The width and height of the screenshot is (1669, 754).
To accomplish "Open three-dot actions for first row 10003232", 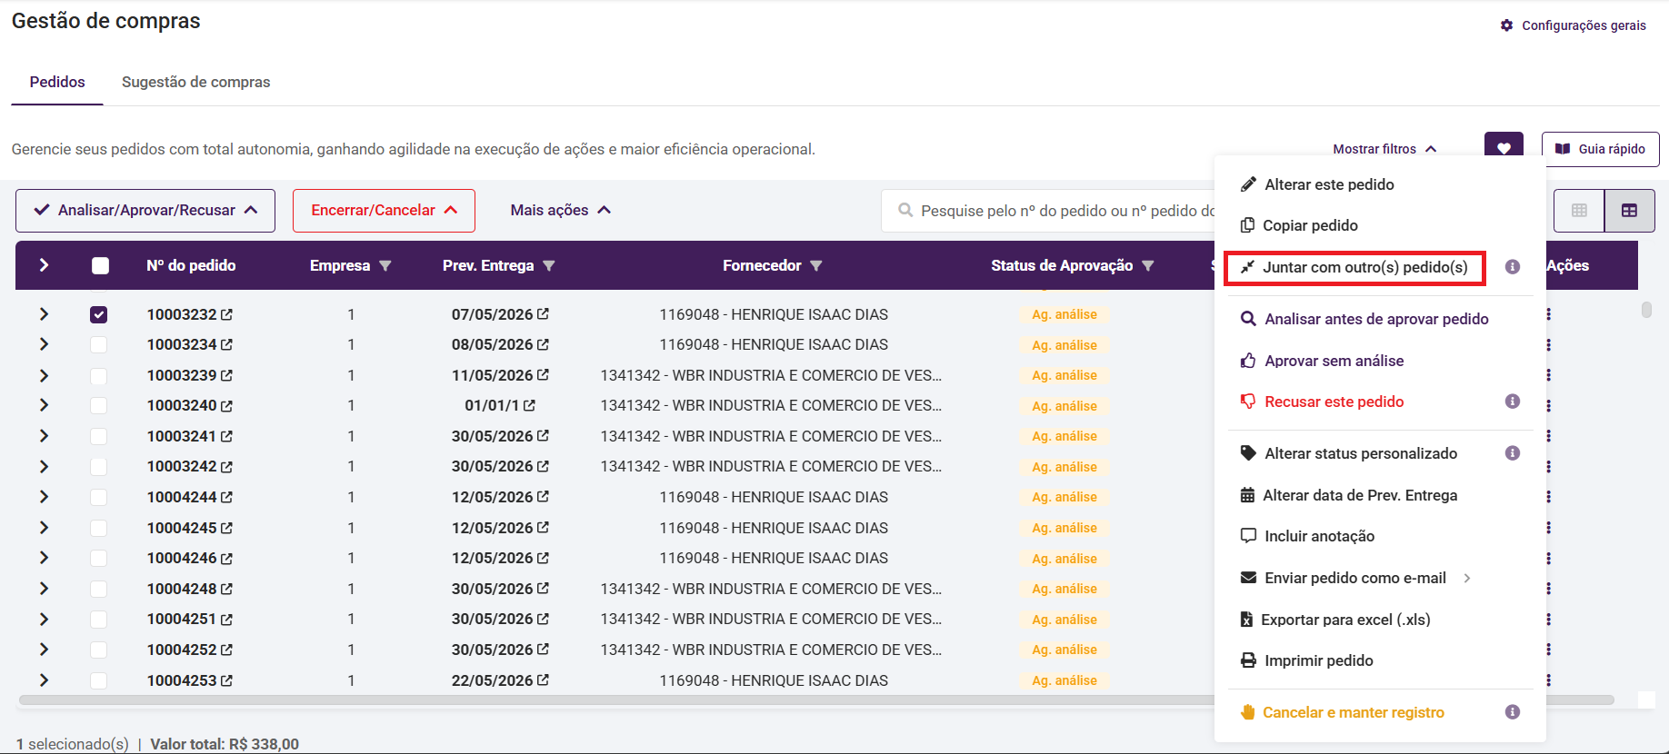I will click(x=1549, y=314).
